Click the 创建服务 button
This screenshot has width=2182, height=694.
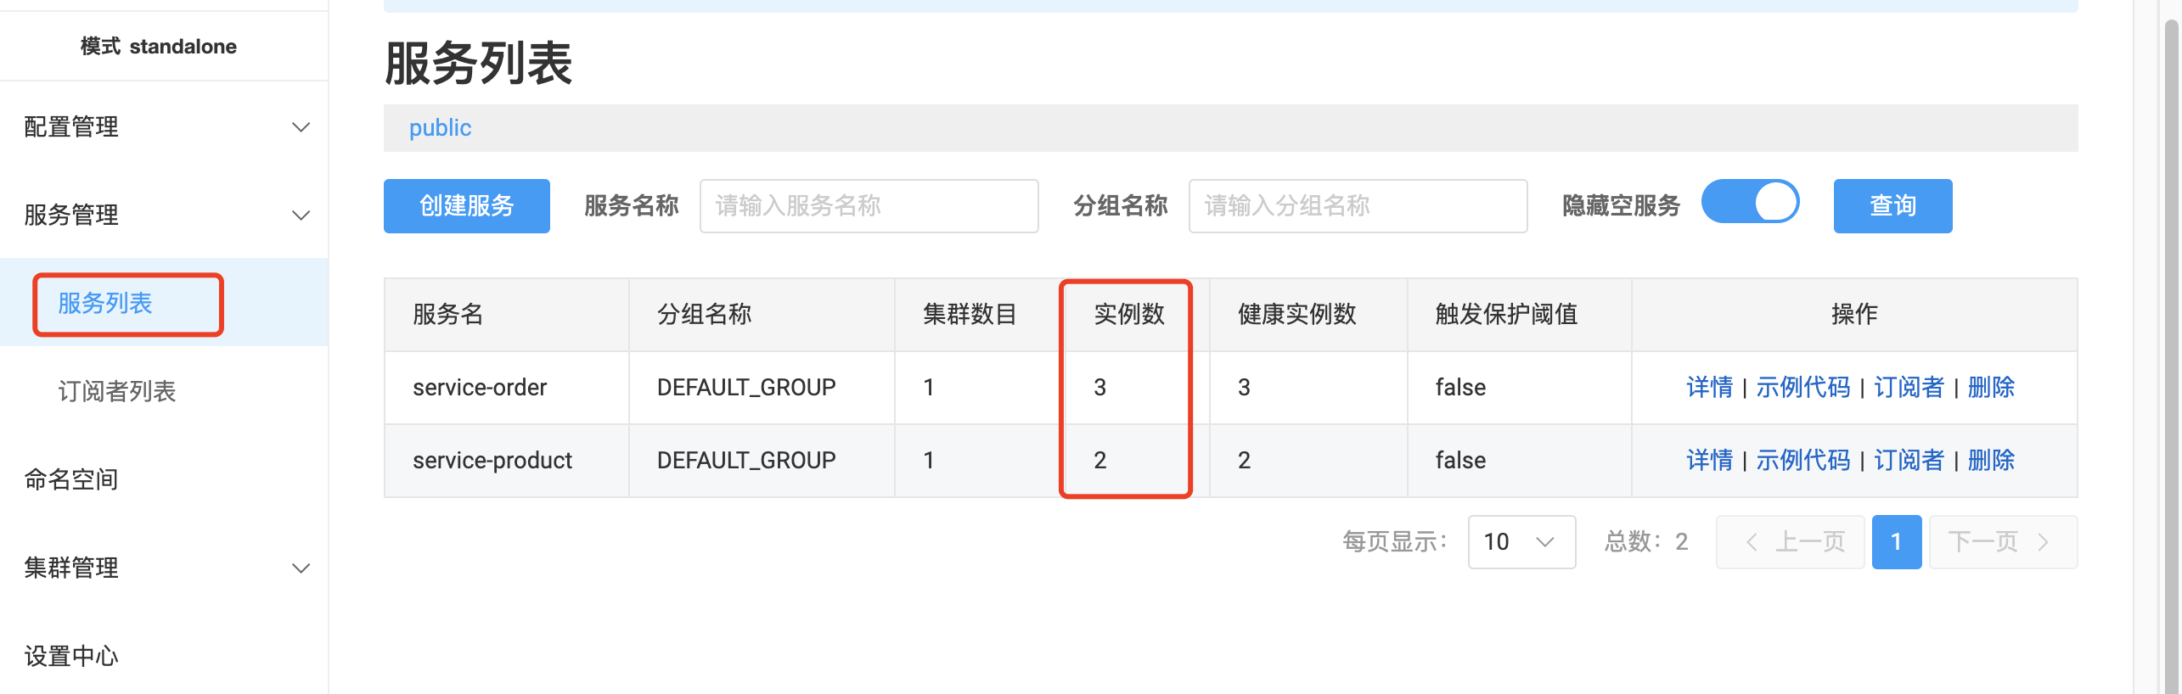click(x=467, y=205)
